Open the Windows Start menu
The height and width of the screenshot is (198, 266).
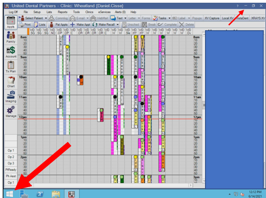(x=9, y=194)
